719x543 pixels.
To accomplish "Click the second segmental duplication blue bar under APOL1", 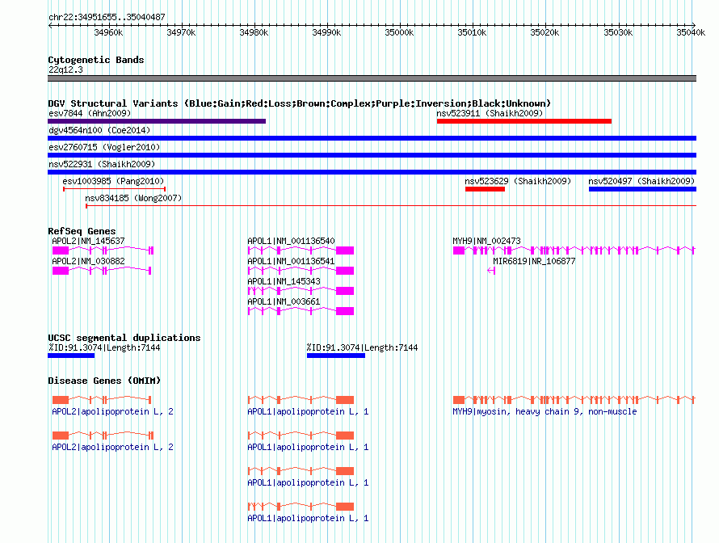I will [x=336, y=356].
